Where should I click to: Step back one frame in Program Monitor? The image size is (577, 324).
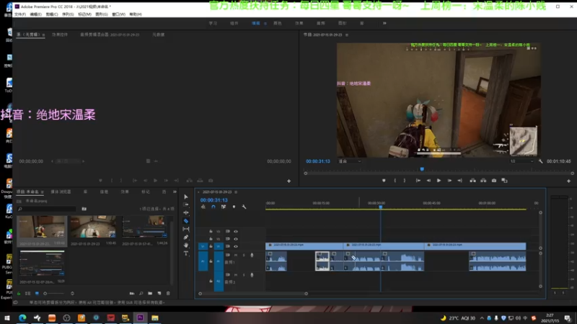click(428, 181)
